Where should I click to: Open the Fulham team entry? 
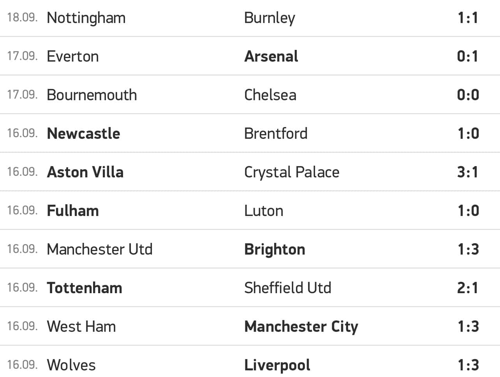click(x=73, y=211)
